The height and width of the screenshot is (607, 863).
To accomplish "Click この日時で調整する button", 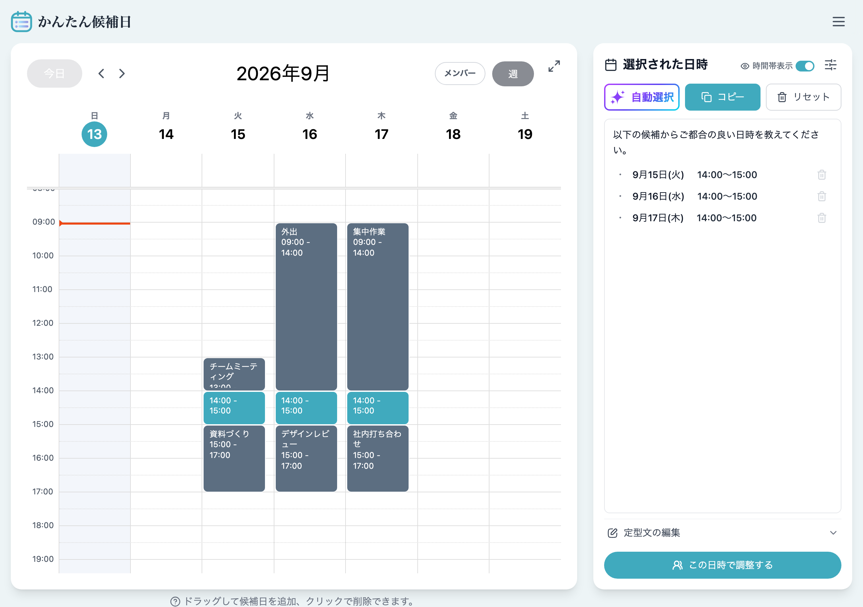I will (722, 565).
